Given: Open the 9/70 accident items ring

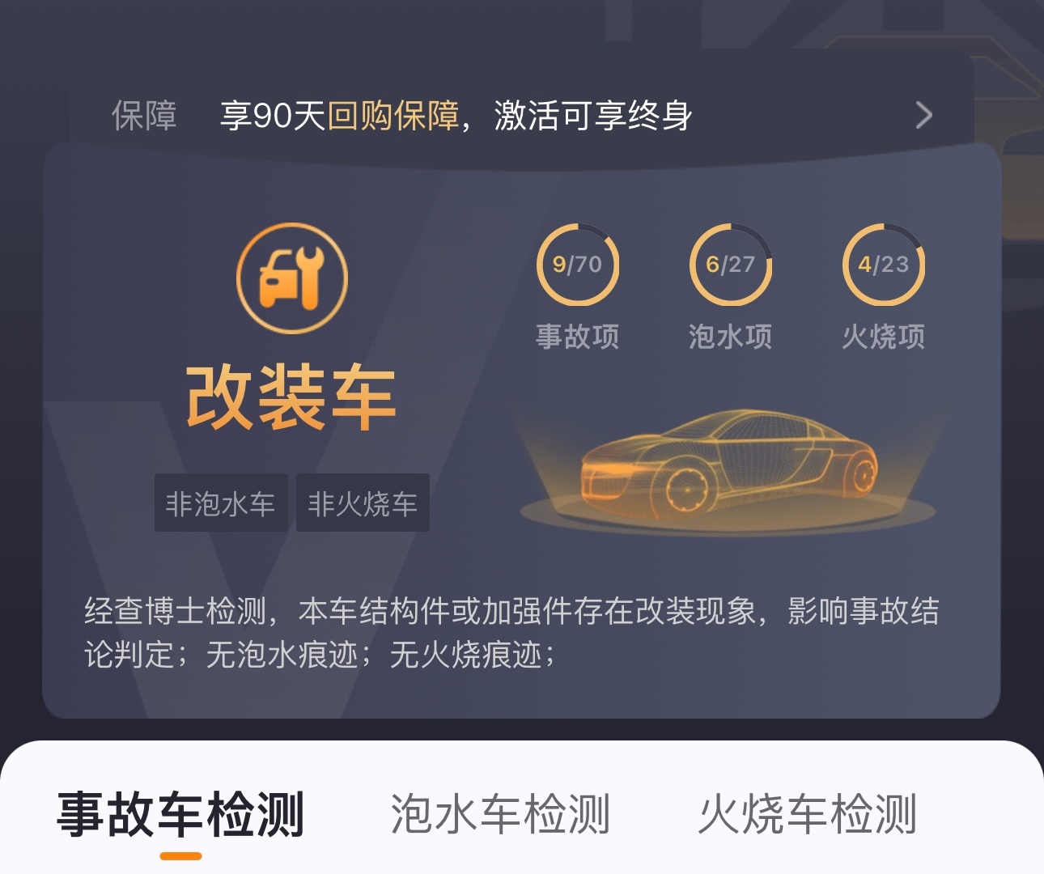Looking at the screenshot, I should (x=578, y=265).
